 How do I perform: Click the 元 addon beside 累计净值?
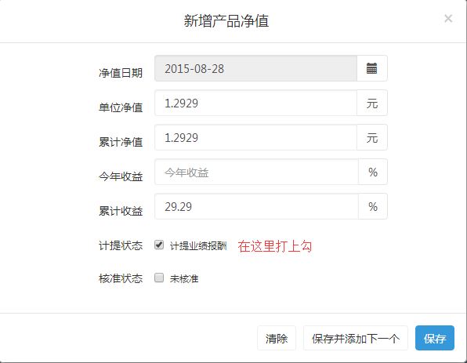coord(372,137)
